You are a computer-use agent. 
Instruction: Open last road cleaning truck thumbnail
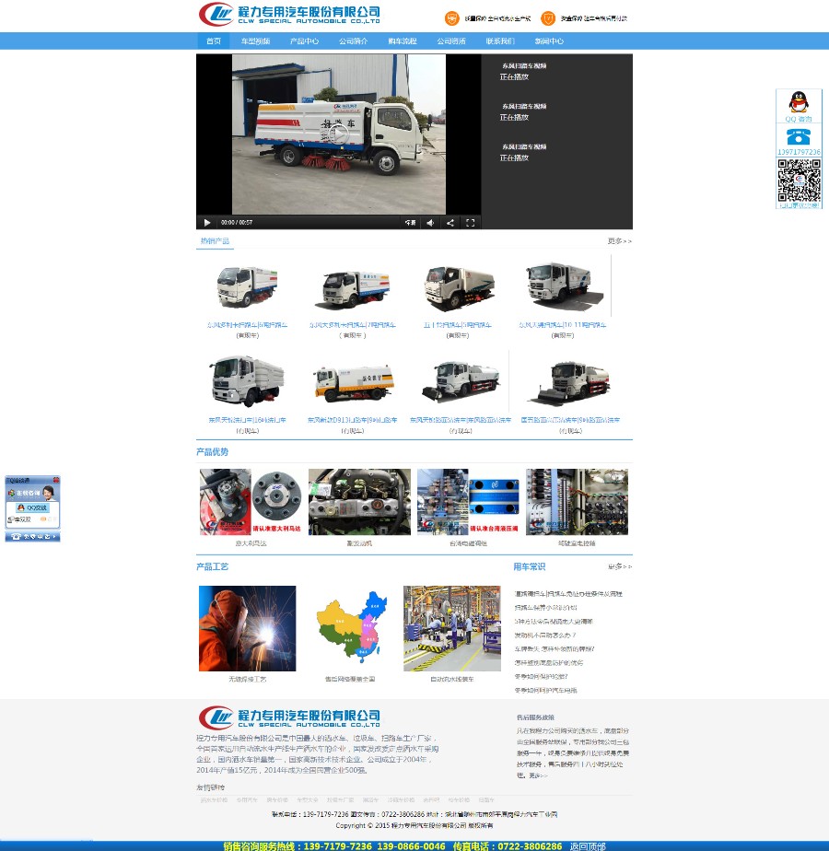click(x=570, y=382)
